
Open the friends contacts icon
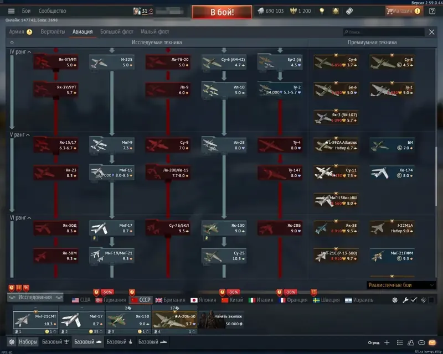(x=411, y=342)
